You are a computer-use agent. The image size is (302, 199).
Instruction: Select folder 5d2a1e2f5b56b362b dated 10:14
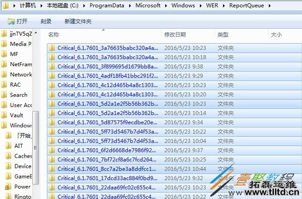pyautogui.click(x=174, y=113)
